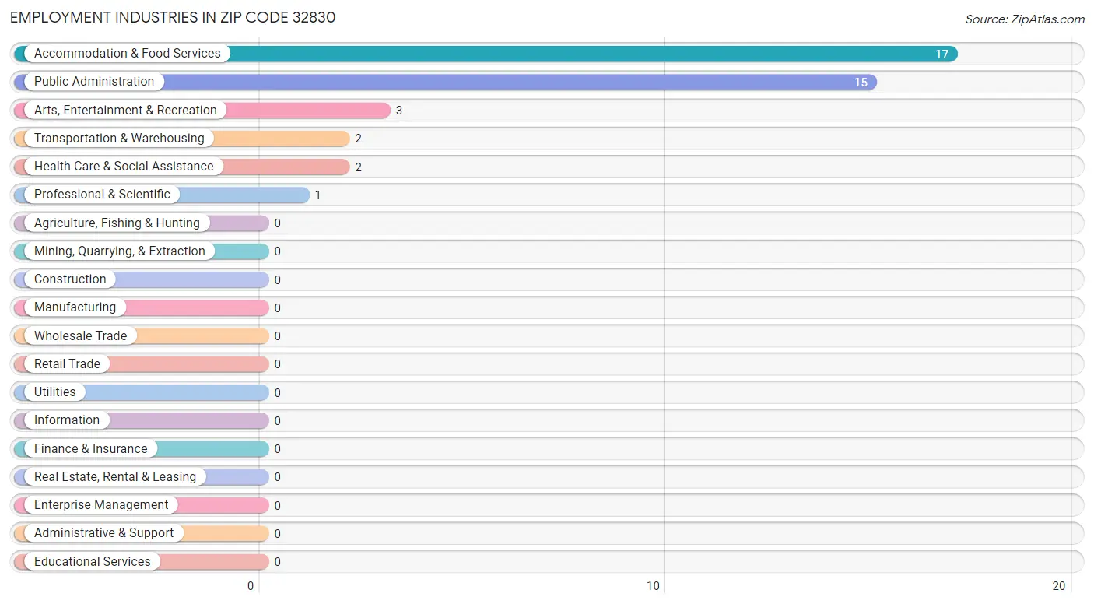Click the Mining, Quarrying, & Extraction label
The height and width of the screenshot is (604, 1094).
pos(120,251)
